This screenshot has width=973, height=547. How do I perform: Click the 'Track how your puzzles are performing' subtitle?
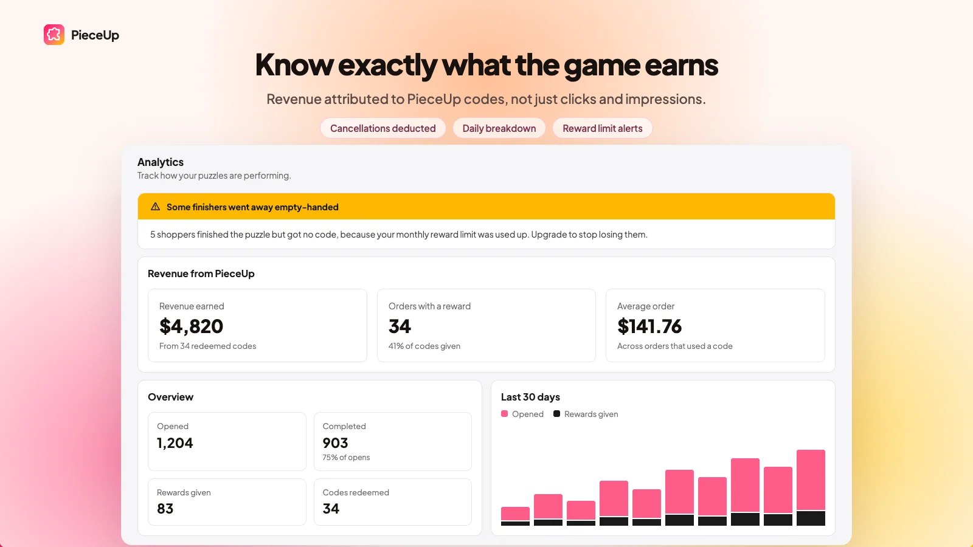coord(214,176)
